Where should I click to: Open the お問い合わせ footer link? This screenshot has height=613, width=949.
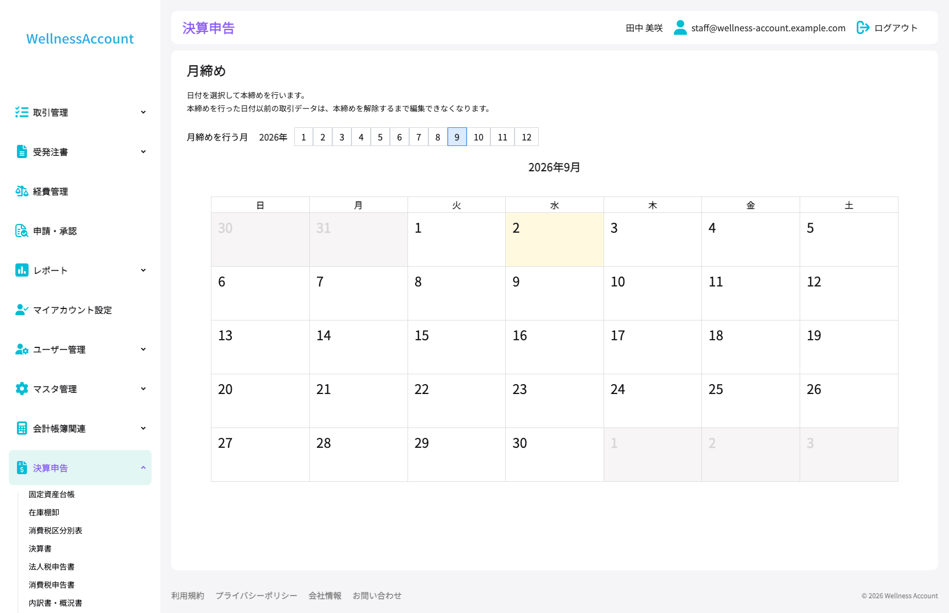coord(377,595)
